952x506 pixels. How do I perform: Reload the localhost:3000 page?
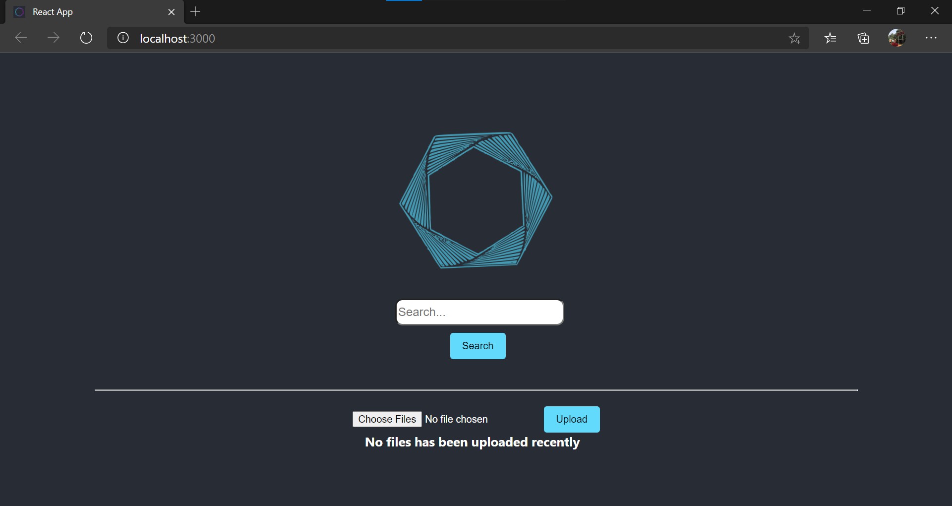coord(86,38)
